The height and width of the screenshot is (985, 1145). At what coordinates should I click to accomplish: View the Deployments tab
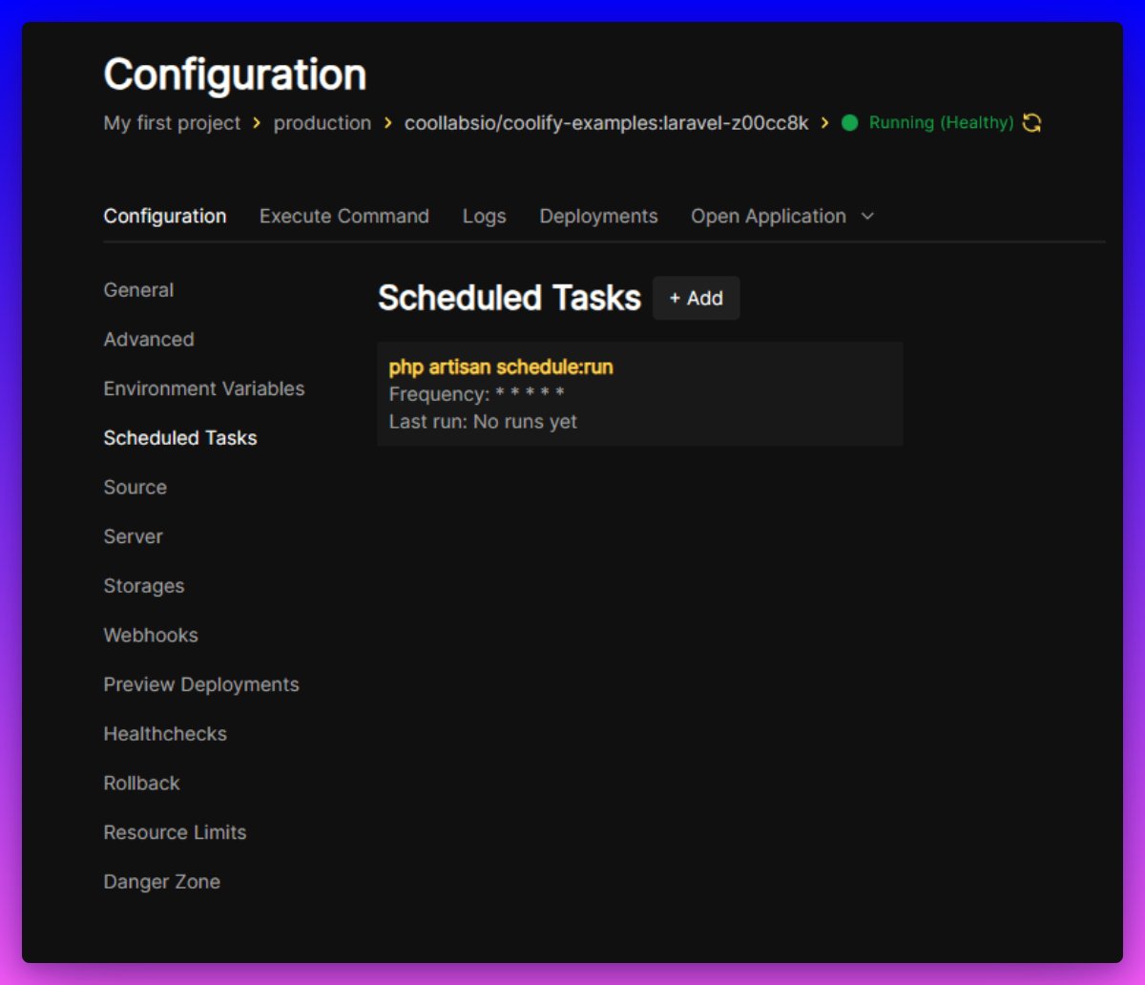pos(598,216)
